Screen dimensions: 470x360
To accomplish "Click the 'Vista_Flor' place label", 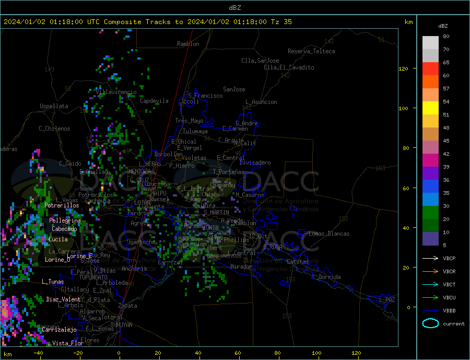I will click(68, 343).
